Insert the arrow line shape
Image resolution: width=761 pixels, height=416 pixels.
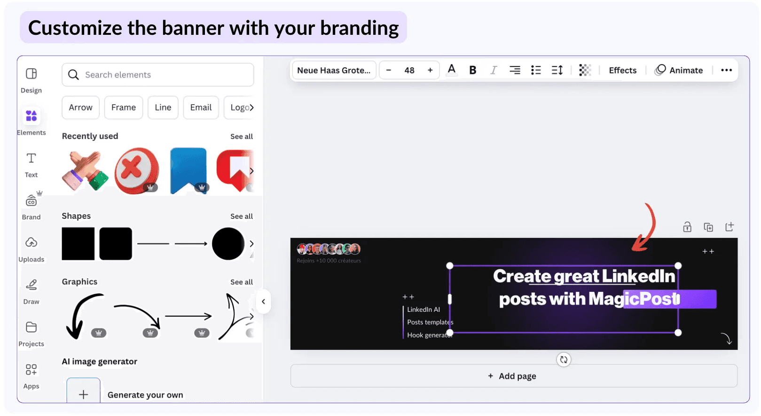191,244
